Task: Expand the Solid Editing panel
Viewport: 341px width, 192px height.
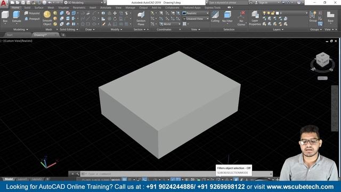Action: (69, 29)
